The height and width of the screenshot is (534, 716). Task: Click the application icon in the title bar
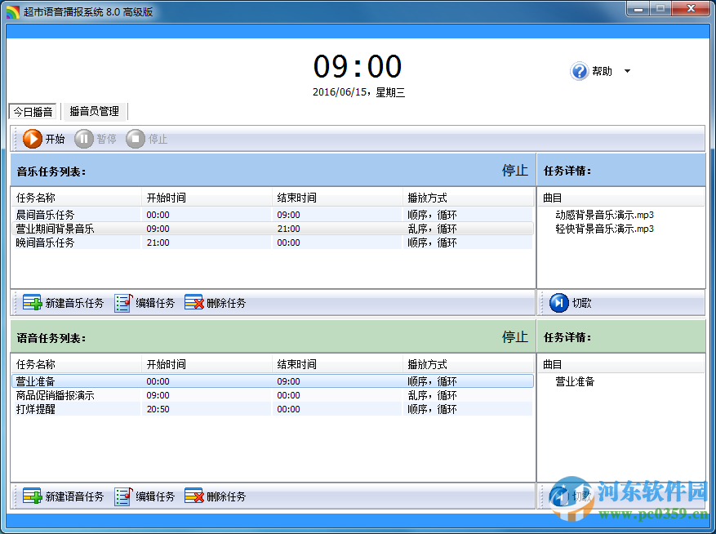[13, 11]
